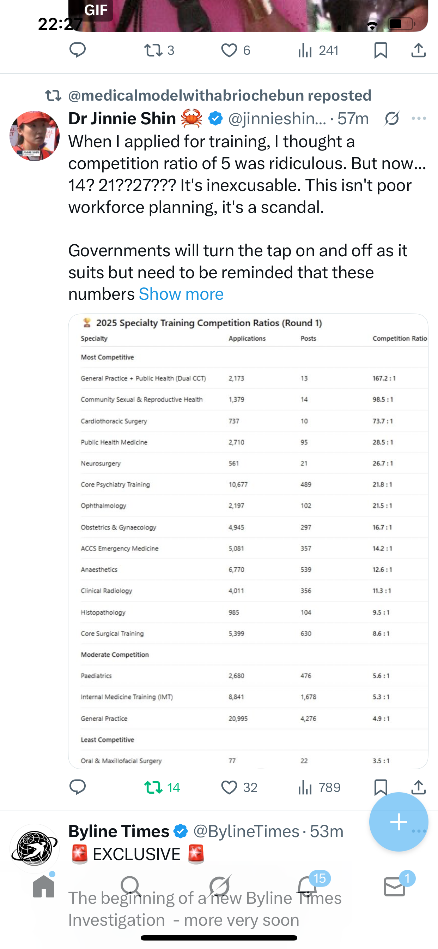Like the GIF post with 6 likes
The height and width of the screenshot is (949, 438).
pos(229,50)
